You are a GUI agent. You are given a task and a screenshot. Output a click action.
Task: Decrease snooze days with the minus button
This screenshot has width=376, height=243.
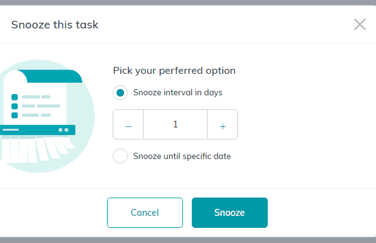pyautogui.click(x=128, y=124)
